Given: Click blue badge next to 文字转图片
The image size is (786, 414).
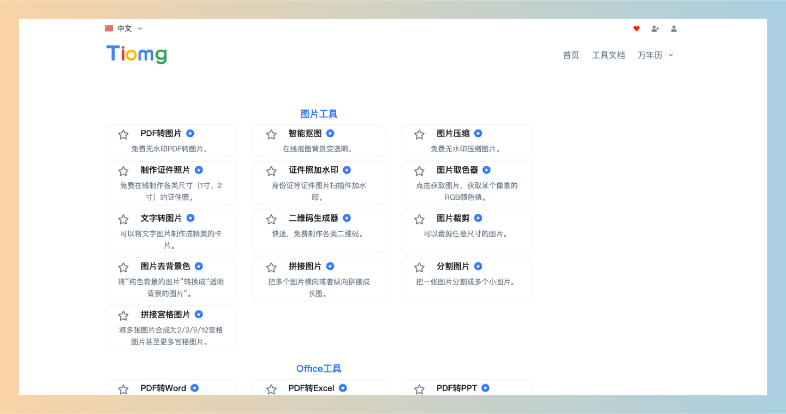Looking at the screenshot, I should coord(190,218).
